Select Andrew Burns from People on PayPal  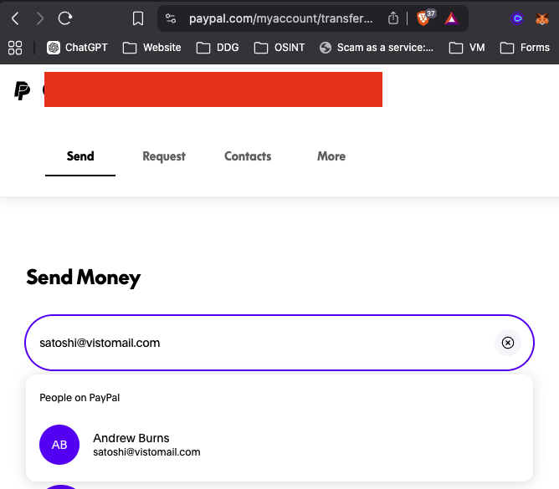pos(279,445)
